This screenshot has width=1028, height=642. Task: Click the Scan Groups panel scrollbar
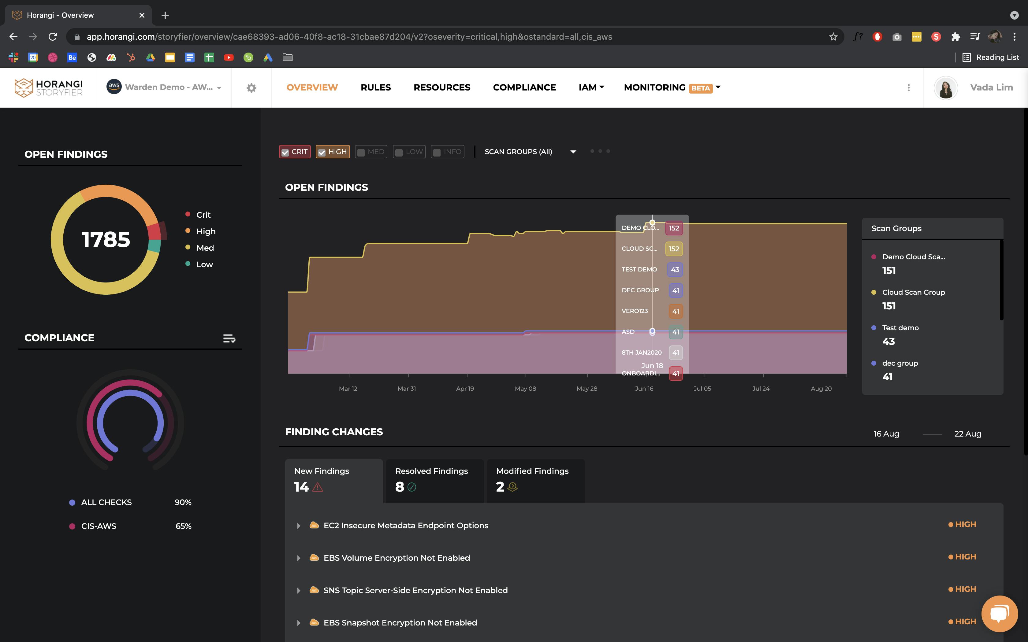(x=1001, y=280)
